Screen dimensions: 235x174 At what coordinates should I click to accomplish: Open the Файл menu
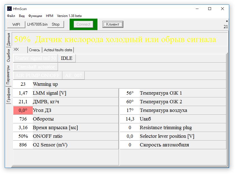pos(11,16)
